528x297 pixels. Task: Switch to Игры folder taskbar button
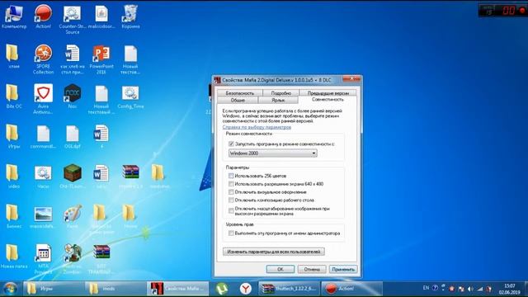tap(53, 289)
